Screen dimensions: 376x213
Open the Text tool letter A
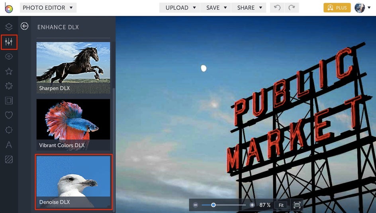[9, 145]
